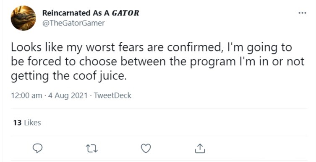Click the word "getting" in the tweet
Viewport: 316px width, 162px height.
point(30,77)
